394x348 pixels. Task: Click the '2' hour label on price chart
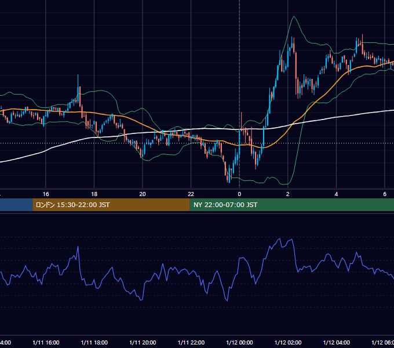coord(288,194)
